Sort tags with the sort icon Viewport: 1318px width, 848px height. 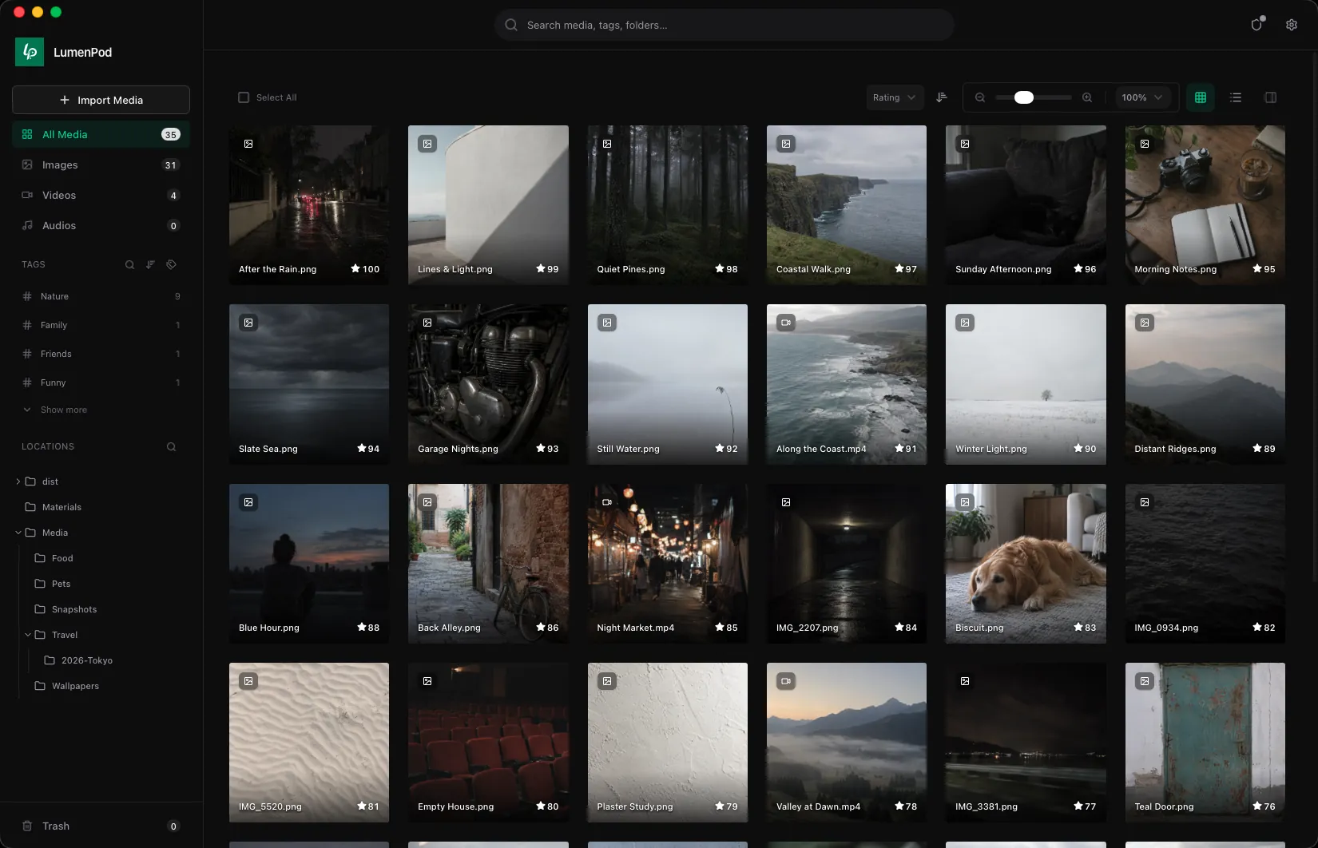pos(150,264)
